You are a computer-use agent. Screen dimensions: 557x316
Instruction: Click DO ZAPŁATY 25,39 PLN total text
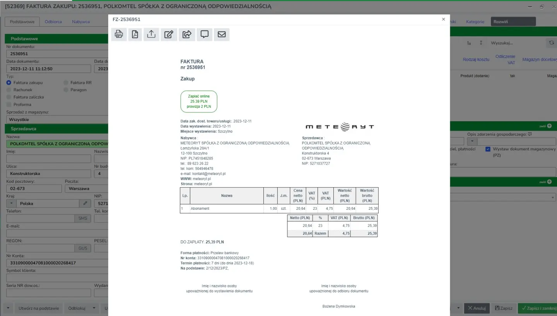pyautogui.click(x=202, y=242)
